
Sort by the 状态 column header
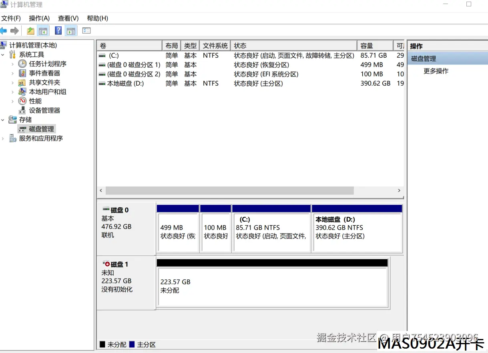coord(294,46)
